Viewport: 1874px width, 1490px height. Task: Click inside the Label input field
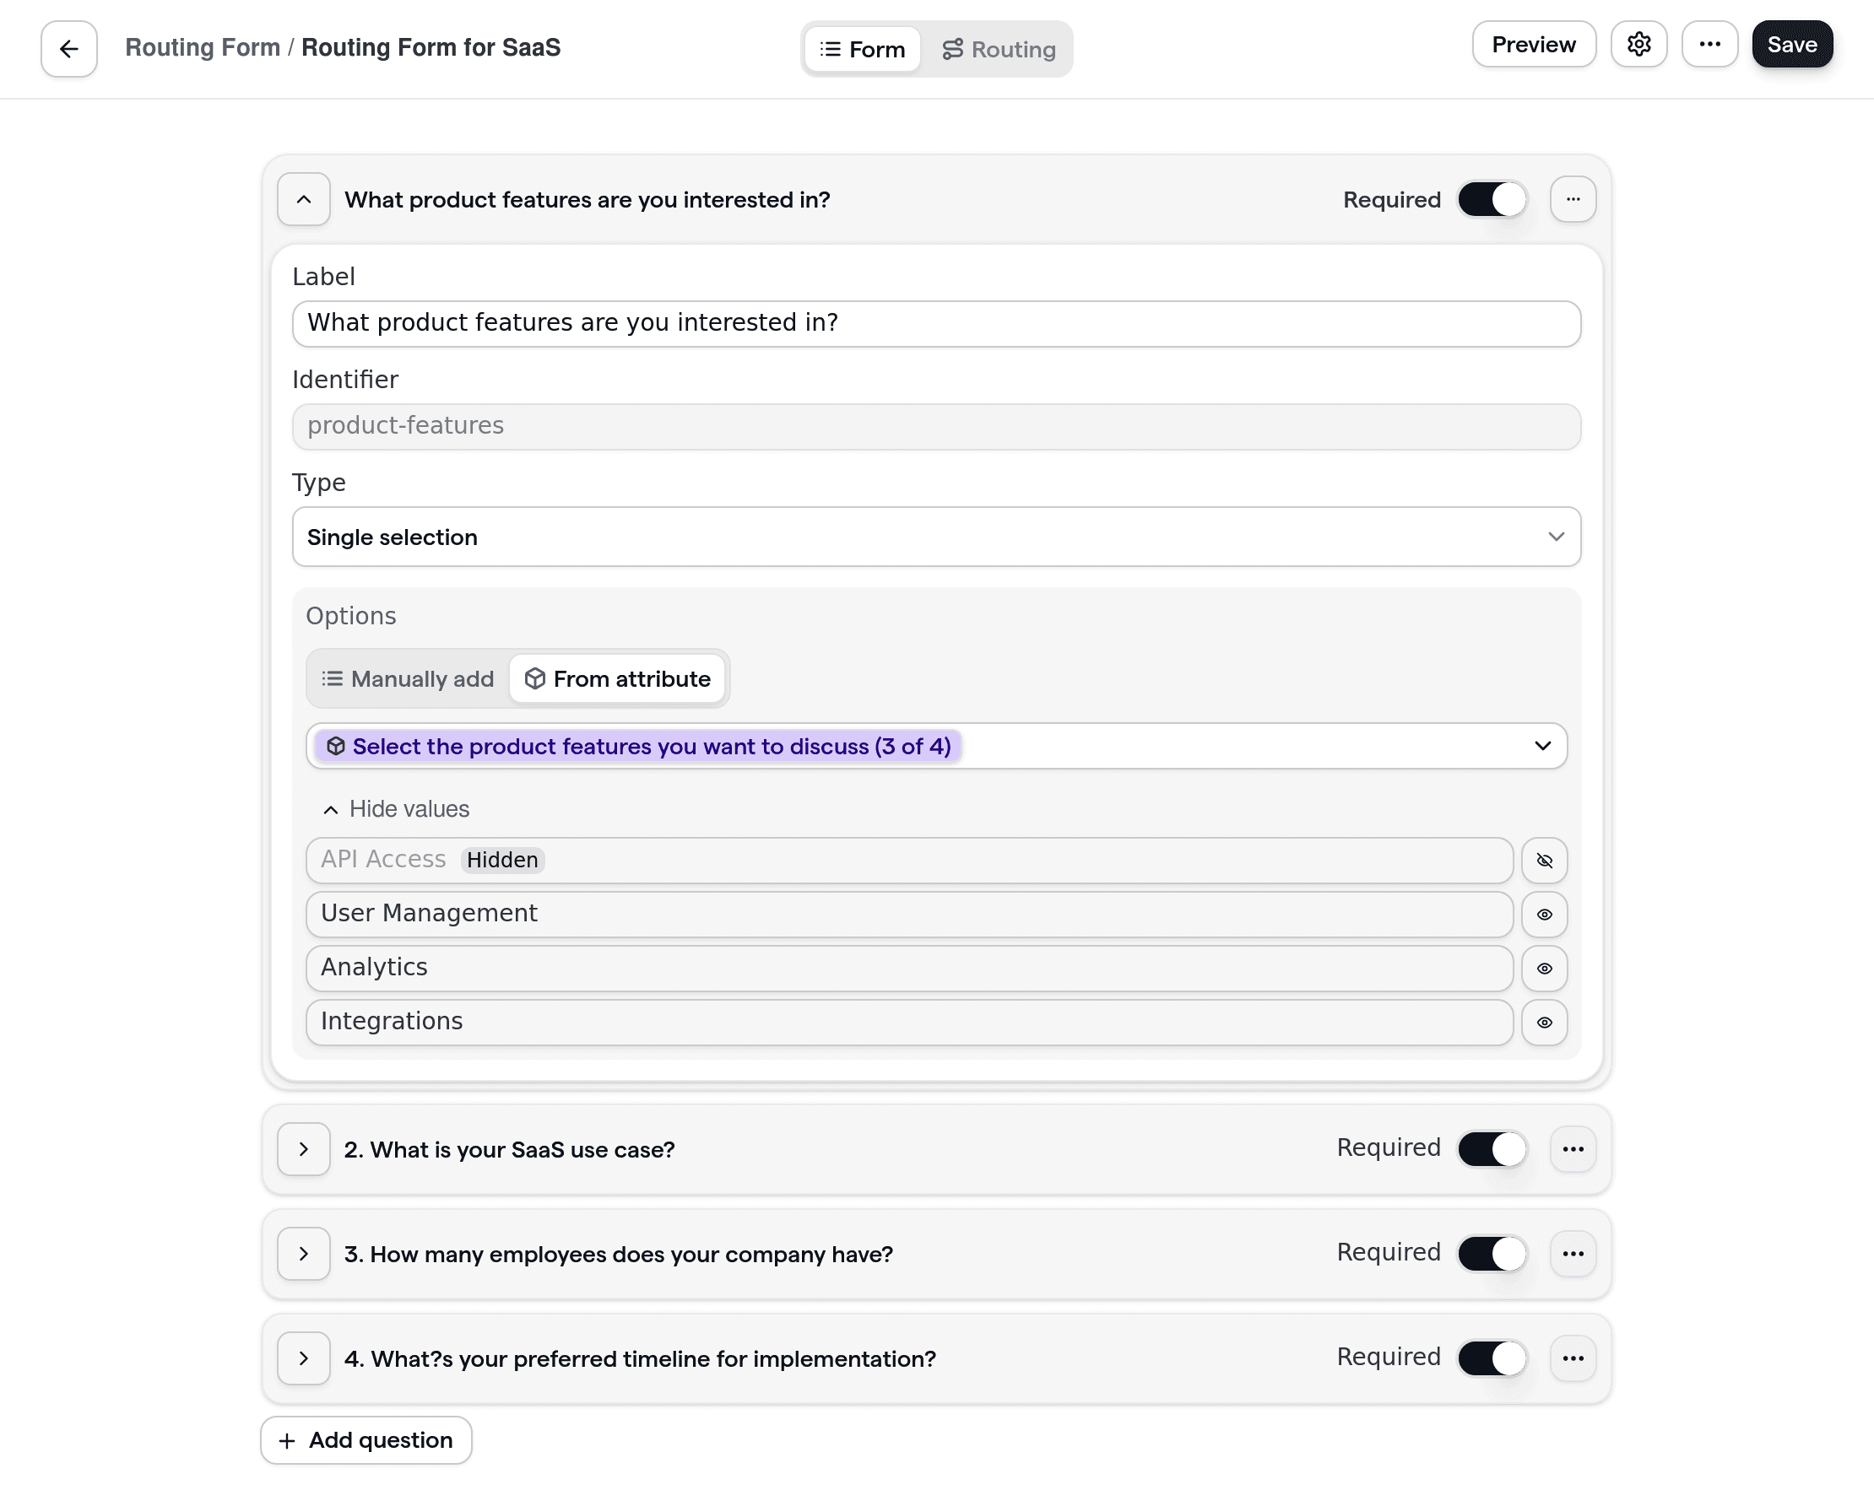[x=936, y=323]
